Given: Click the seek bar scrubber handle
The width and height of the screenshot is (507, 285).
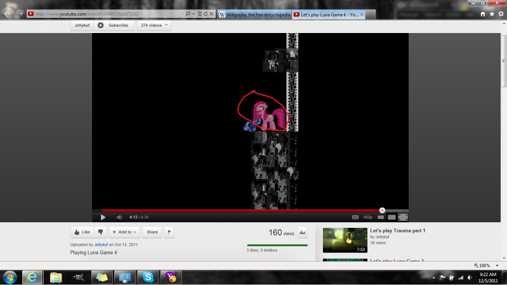Looking at the screenshot, I should click(382, 211).
